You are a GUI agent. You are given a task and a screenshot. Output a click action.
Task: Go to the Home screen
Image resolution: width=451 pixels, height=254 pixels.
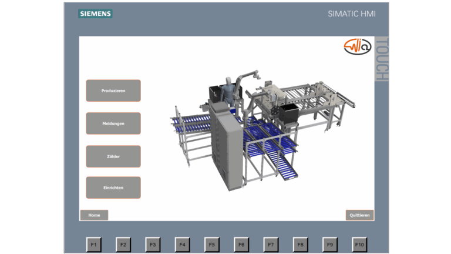point(94,215)
